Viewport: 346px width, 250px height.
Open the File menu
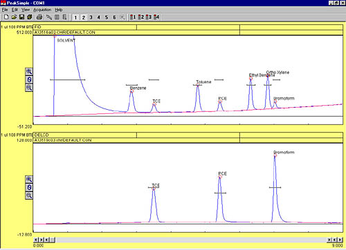(5, 10)
